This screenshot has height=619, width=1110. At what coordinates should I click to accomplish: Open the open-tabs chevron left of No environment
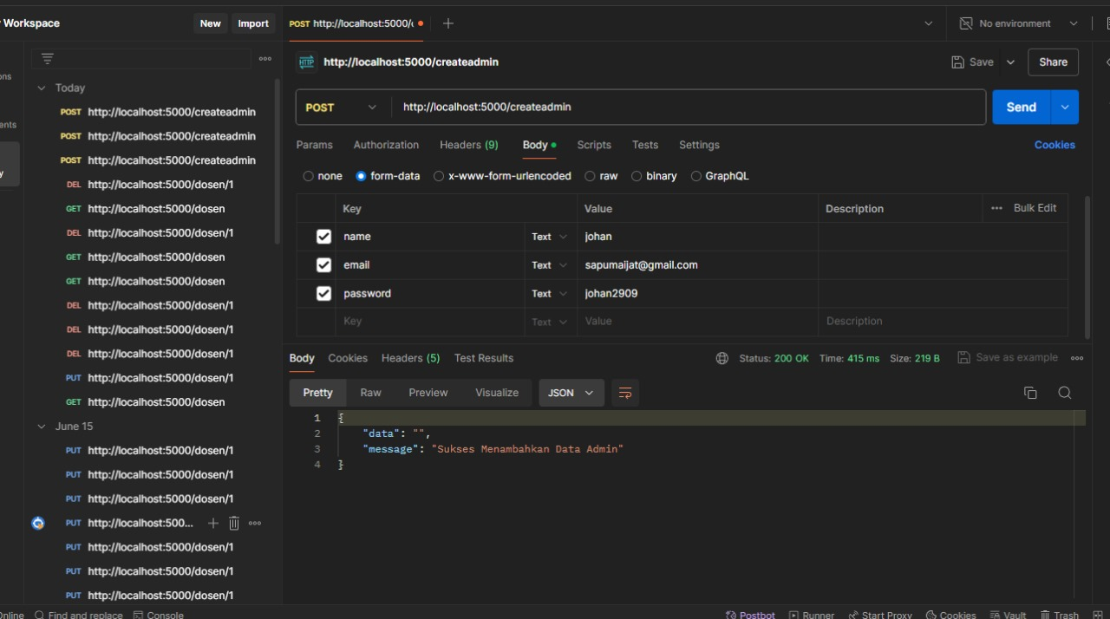(x=929, y=23)
